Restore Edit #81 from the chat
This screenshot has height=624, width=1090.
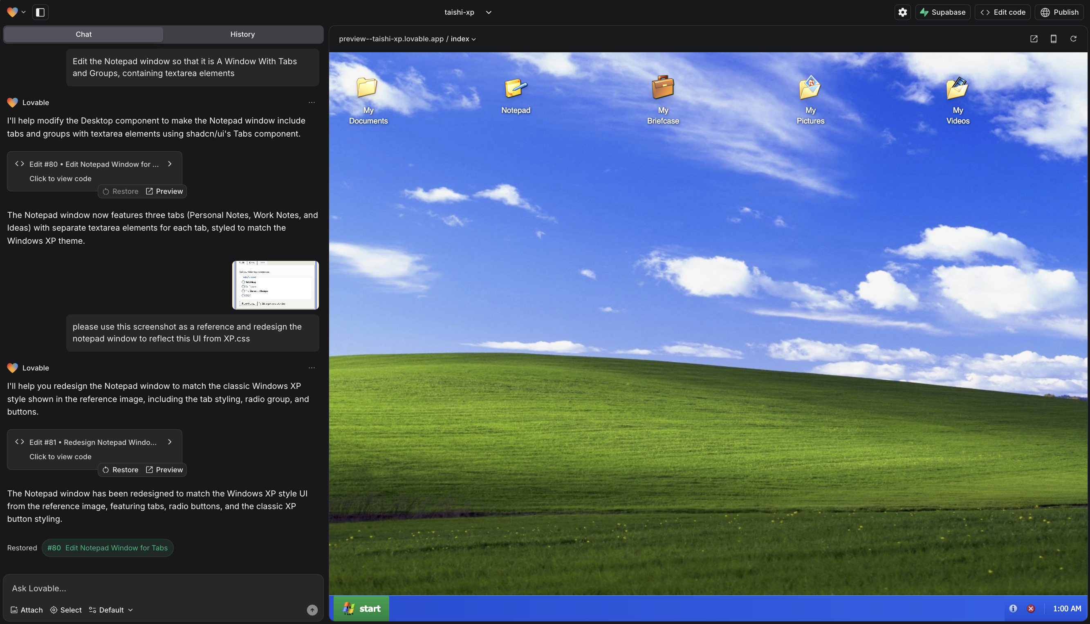120,469
